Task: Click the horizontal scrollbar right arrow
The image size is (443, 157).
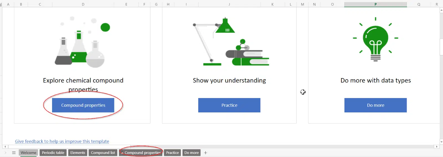Action: [437, 146]
